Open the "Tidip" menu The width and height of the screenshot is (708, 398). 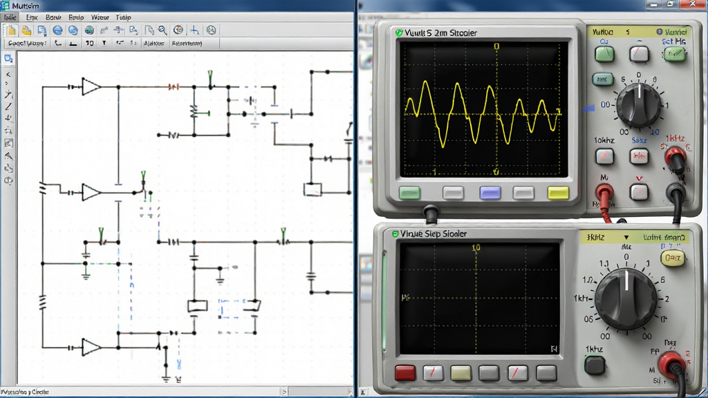123,17
